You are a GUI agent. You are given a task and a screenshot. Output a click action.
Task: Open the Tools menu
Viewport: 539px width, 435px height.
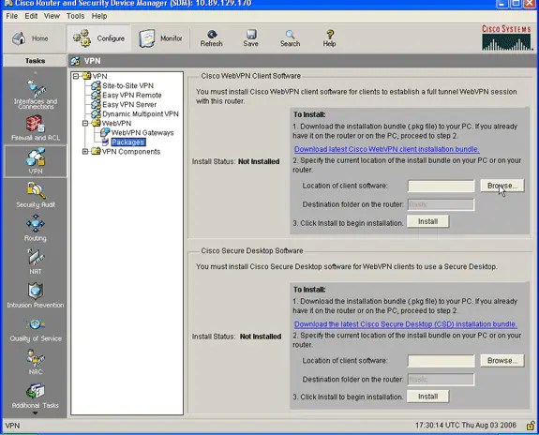click(75, 16)
